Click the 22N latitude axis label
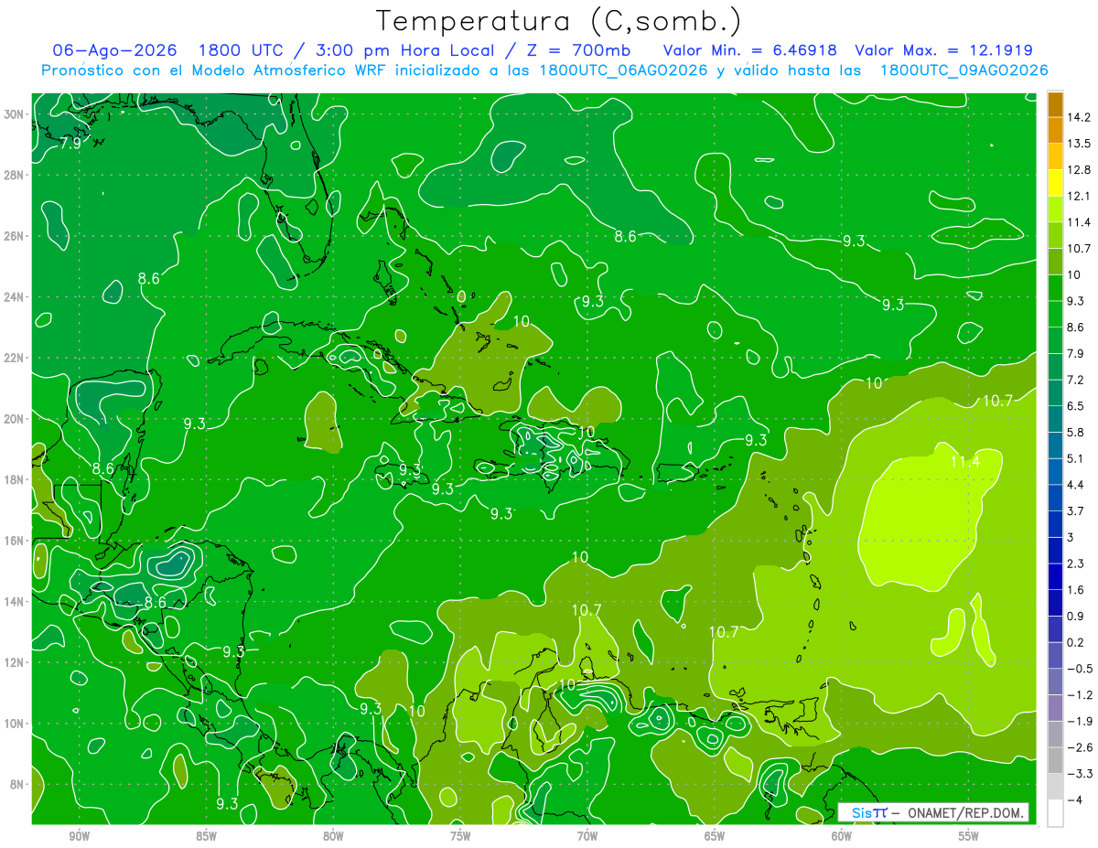The image size is (1098, 848). point(16,358)
